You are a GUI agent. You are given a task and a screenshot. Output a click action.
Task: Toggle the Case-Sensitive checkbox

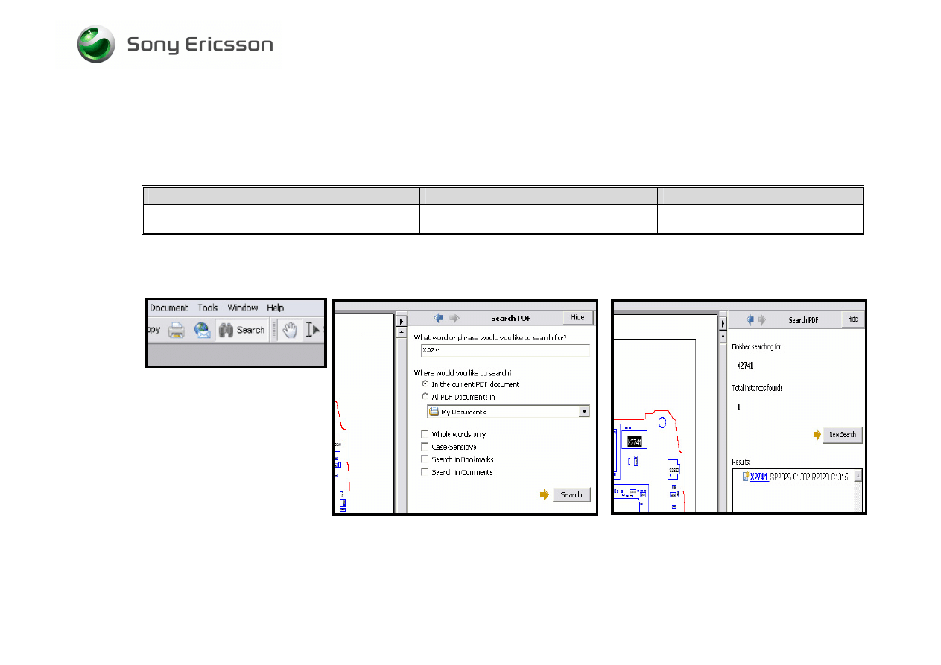click(425, 447)
